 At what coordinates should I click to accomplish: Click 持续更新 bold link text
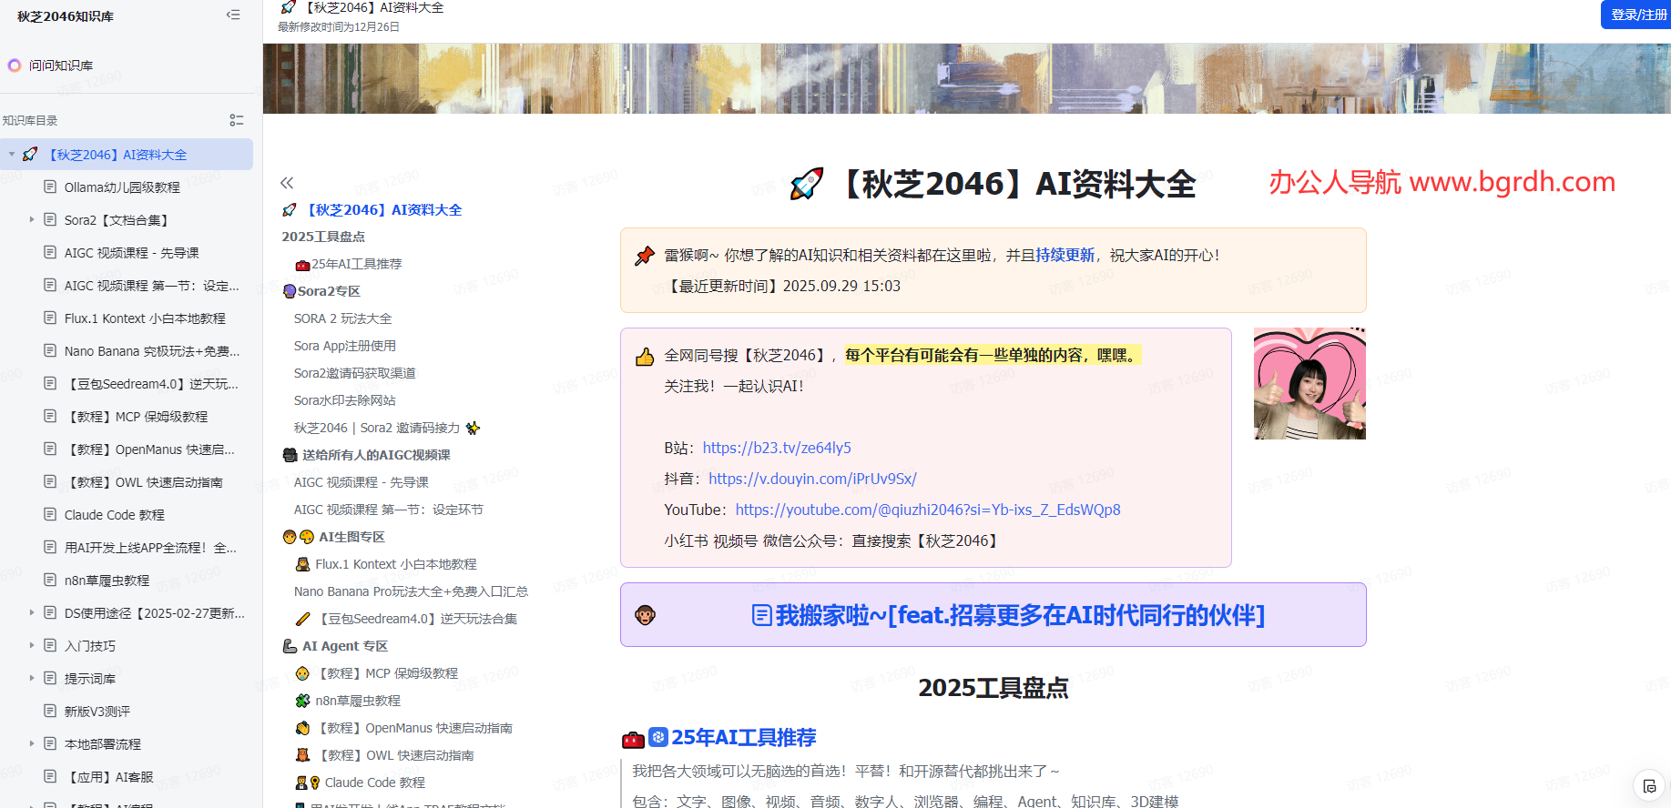pos(1065,255)
